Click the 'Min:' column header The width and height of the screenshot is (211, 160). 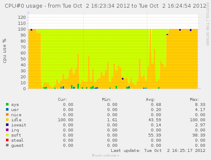[107, 100]
